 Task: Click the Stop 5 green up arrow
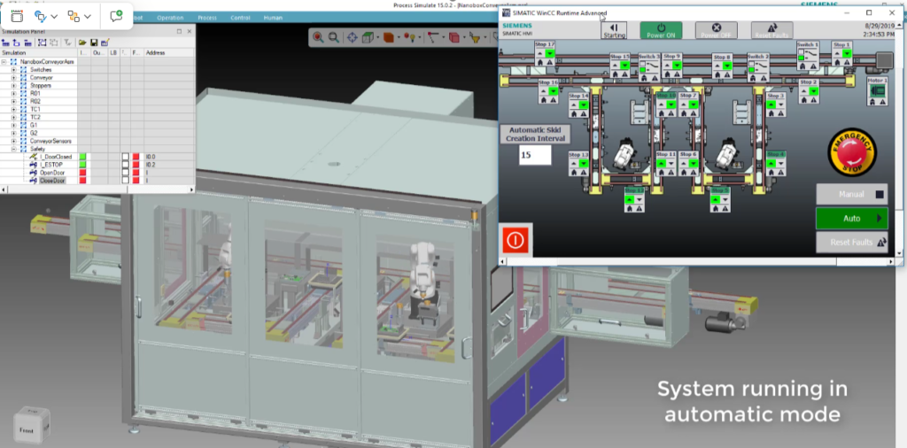[x=716, y=199]
